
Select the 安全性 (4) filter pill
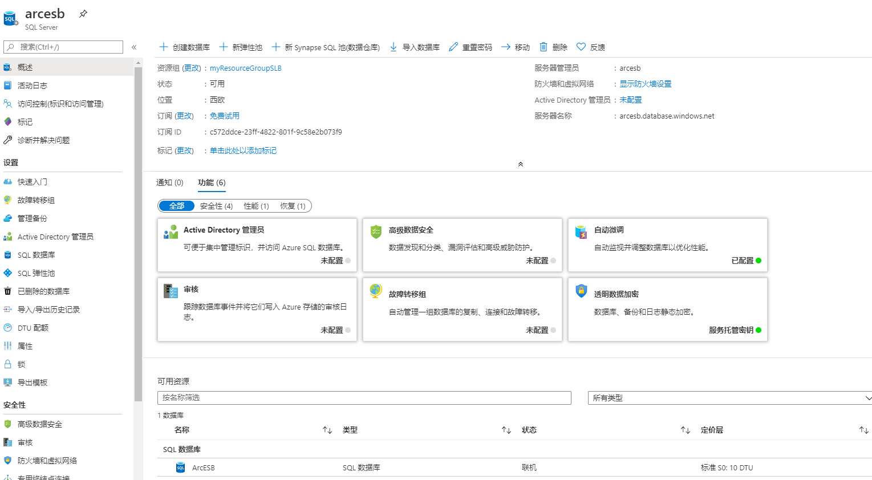point(216,206)
